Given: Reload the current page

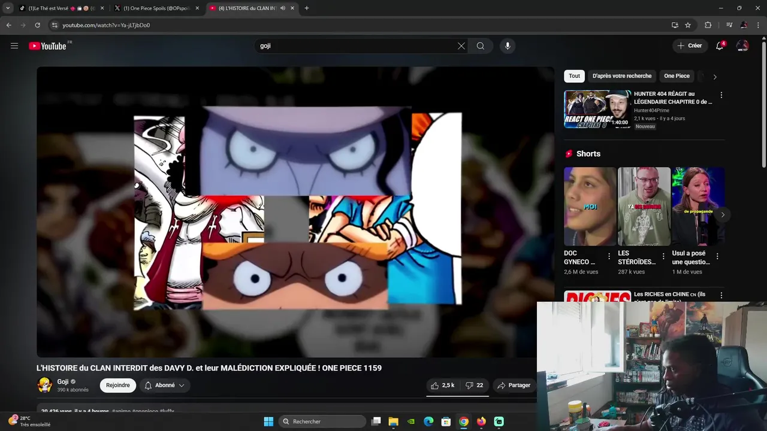Looking at the screenshot, I should (x=37, y=25).
